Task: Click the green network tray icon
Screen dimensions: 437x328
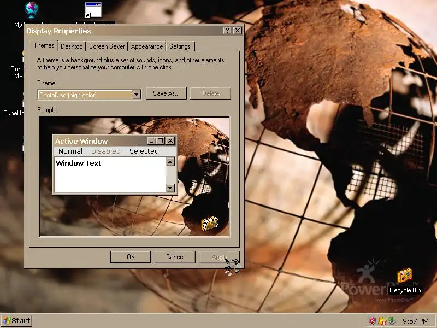Action: pyautogui.click(x=392, y=321)
